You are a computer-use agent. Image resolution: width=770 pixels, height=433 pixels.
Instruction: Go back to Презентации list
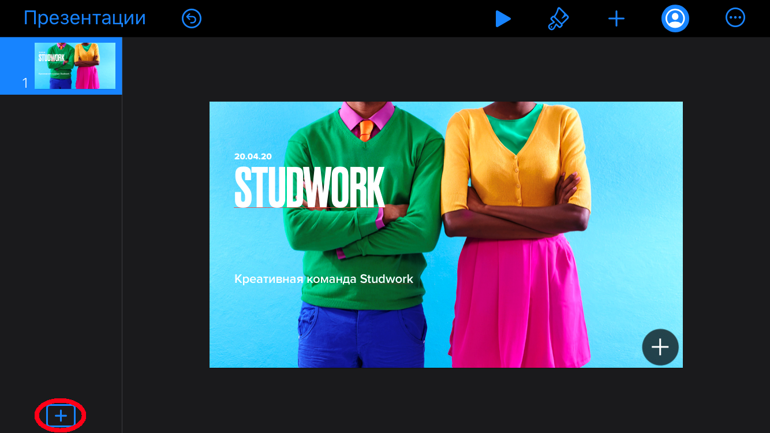[x=85, y=18]
